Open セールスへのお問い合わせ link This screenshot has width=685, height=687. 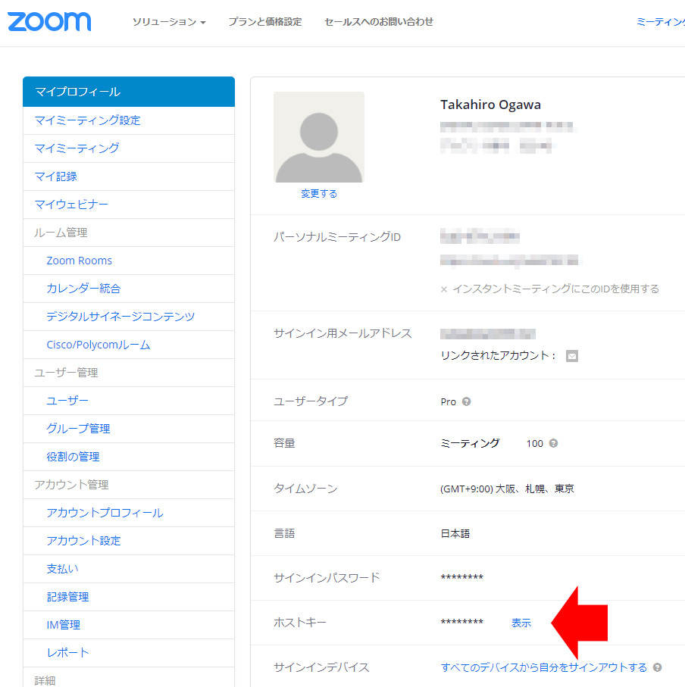pos(378,22)
